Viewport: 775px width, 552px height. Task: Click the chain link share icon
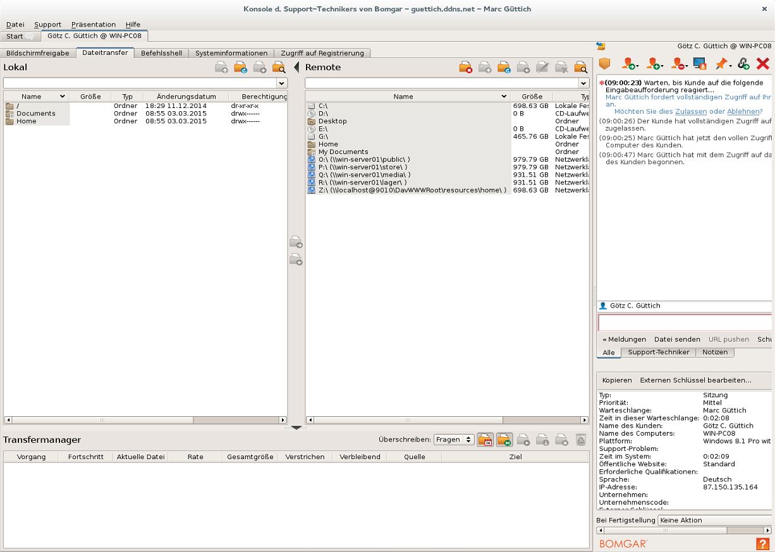[743, 64]
